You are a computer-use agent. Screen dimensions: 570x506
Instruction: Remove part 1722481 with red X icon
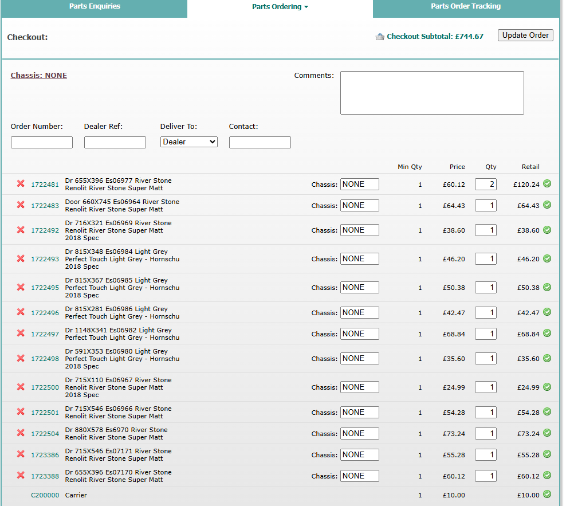[x=21, y=184]
